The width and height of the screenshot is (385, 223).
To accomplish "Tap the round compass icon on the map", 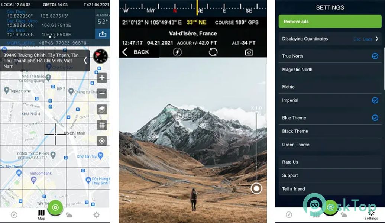I will click(100, 56).
